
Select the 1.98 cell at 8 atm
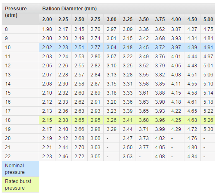pos(47,29)
